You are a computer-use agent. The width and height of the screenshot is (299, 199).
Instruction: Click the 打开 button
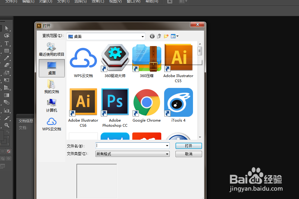(x=188, y=146)
